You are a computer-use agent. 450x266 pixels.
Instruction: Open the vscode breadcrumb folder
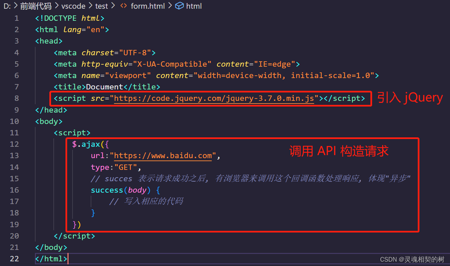click(73, 6)
